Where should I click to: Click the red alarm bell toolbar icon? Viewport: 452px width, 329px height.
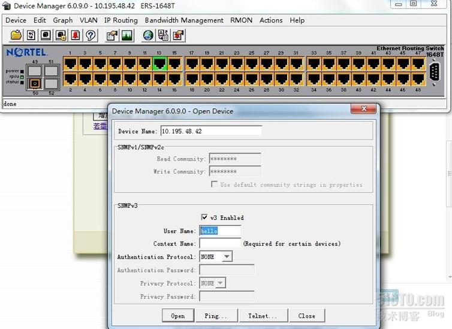click(76, 35)
